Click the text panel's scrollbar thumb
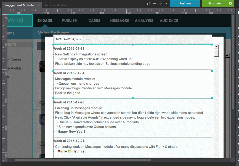Image resolution: width=239 pixels, height=166 pixels. [x=216, y=53]
